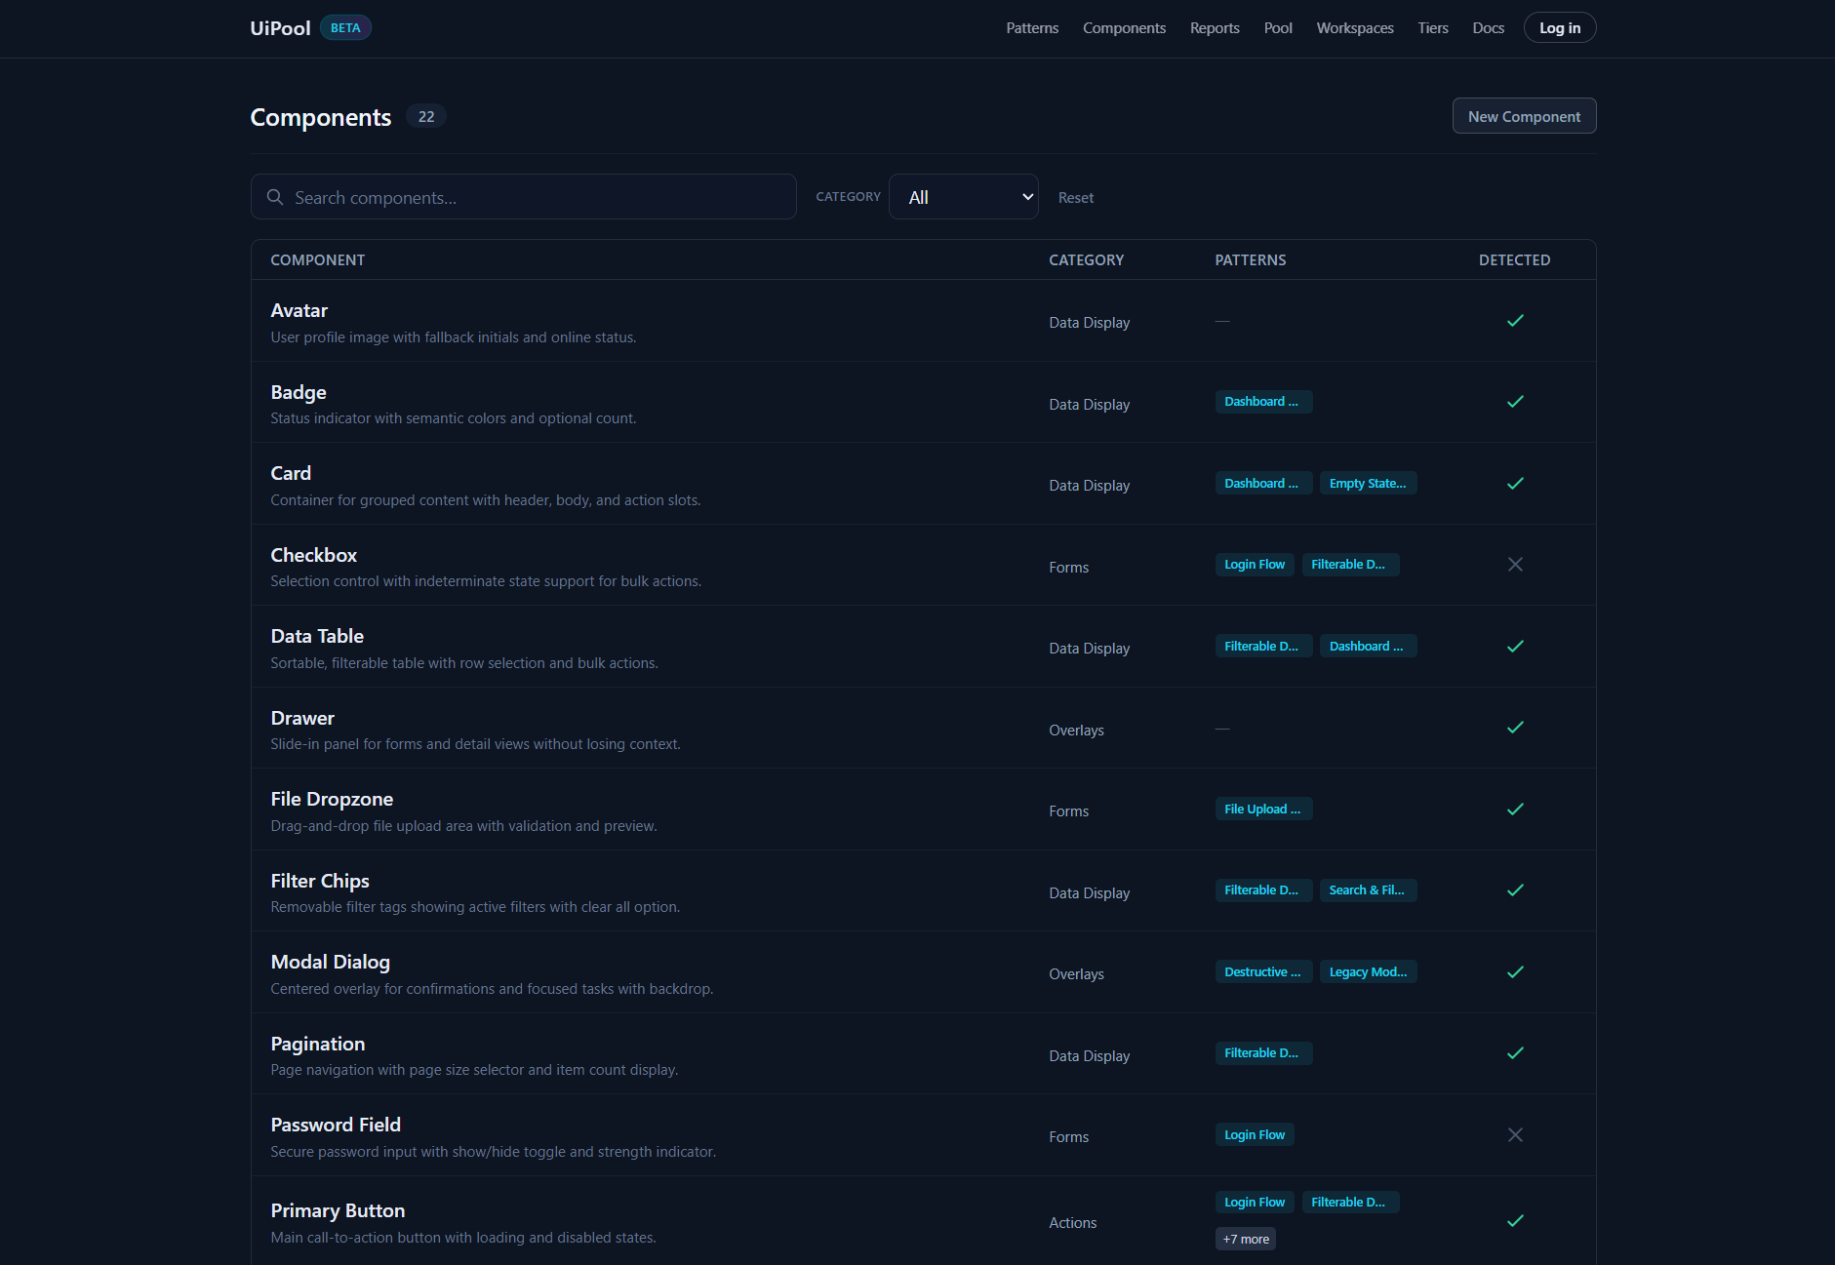Open the Password Field component
Screen dimensions: 1835x1265
[x=336, y=1126]
